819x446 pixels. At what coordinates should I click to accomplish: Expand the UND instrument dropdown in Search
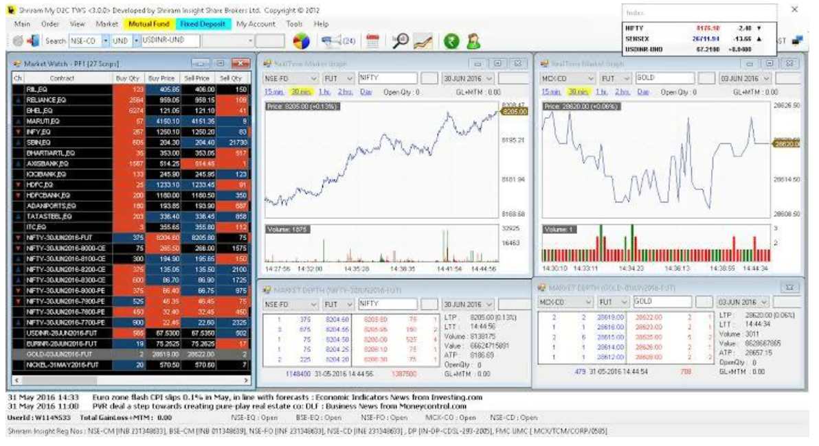point(136,41)
